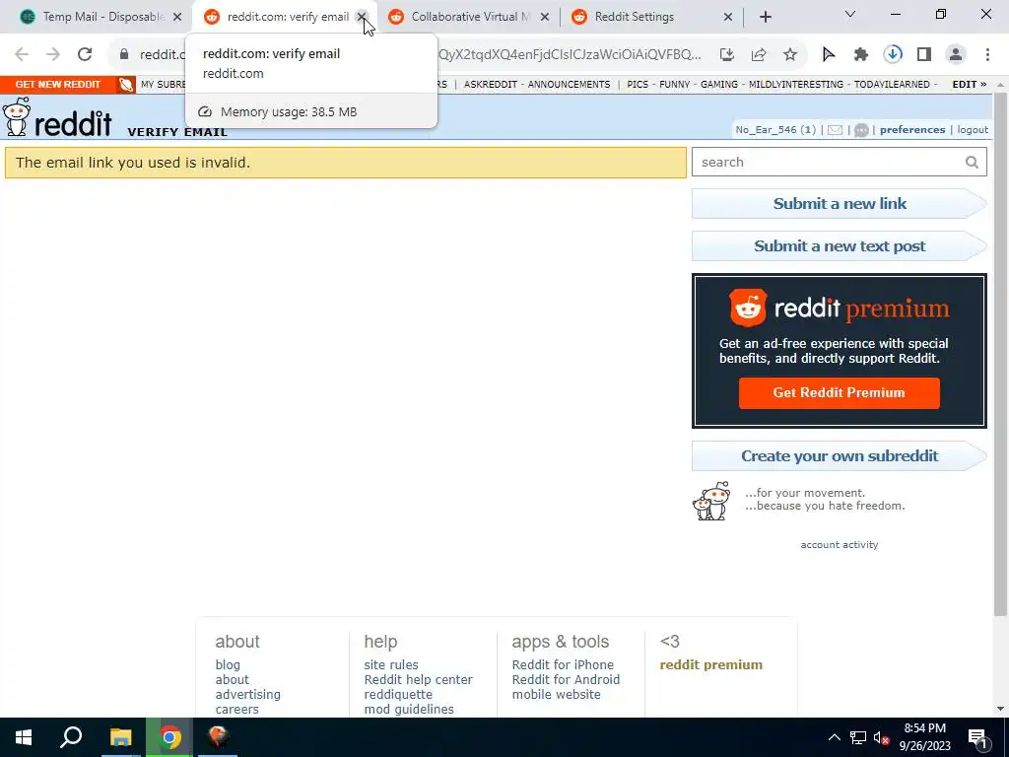Screen dimensions: 1009x757
Task: Open the footer reddit premium link
Action: [711, 665]
